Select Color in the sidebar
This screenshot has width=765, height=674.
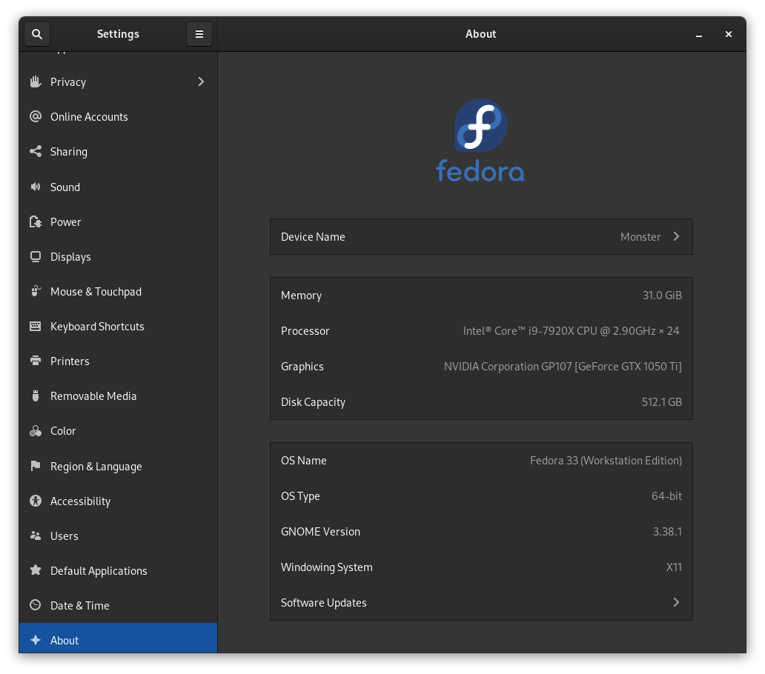click(x=118, y=431)
